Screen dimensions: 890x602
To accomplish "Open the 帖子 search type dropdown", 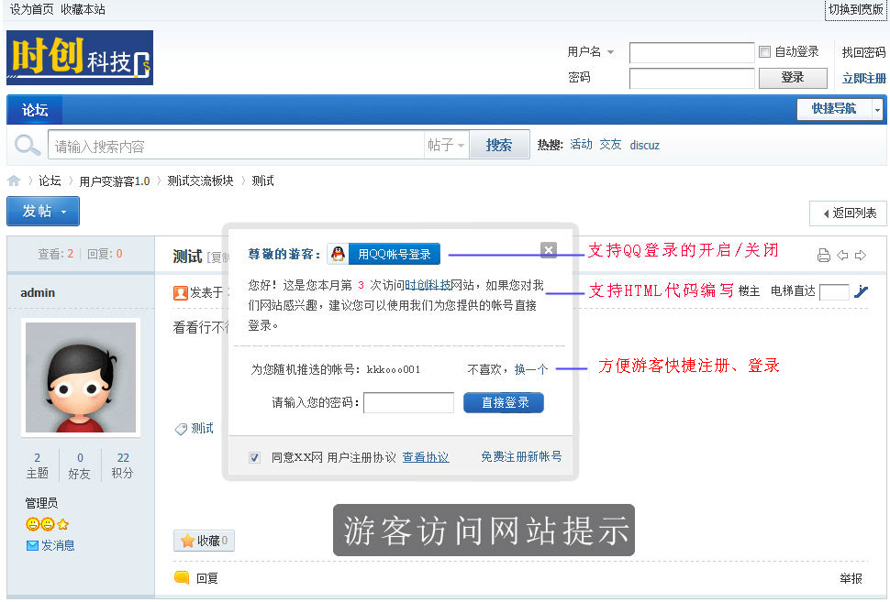I will click(x=446, y=145).
